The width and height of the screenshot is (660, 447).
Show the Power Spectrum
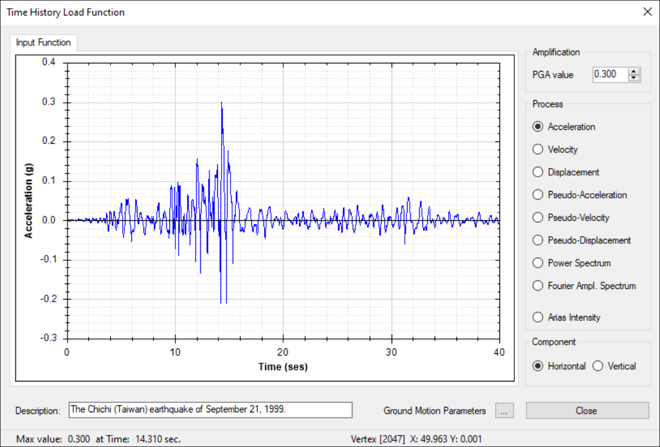click(x=571, y=263)
